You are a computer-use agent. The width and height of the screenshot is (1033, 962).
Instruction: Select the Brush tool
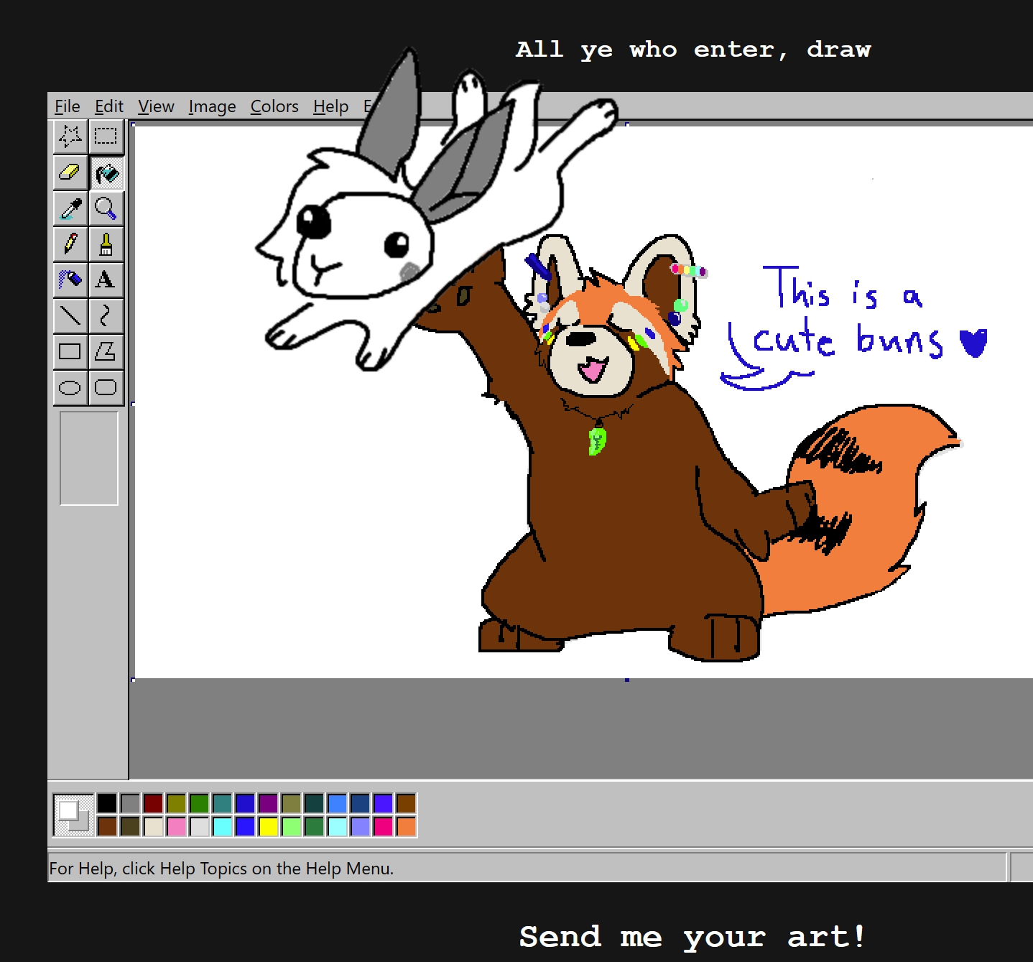[x=106, y=244]
